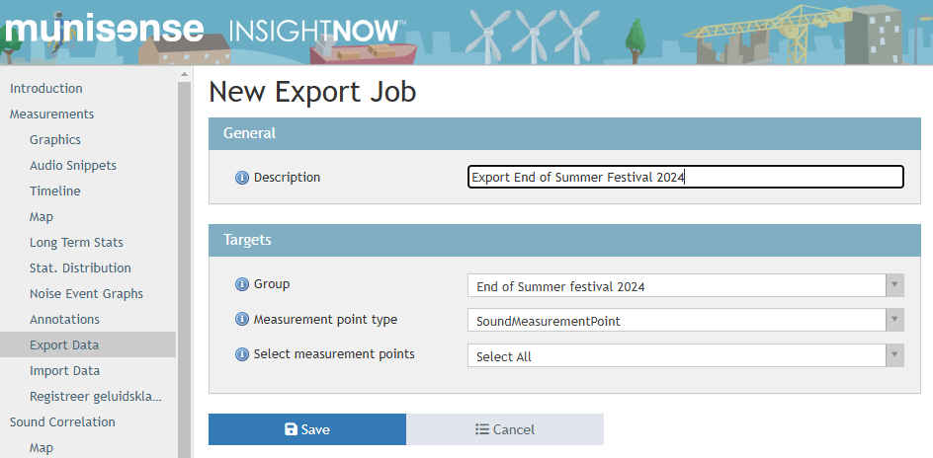The width and height of the screenshot is (933, 458).
Task: Open Audio Snippets in sidebar
Action: pyautogui.click(x=72, y=166)
